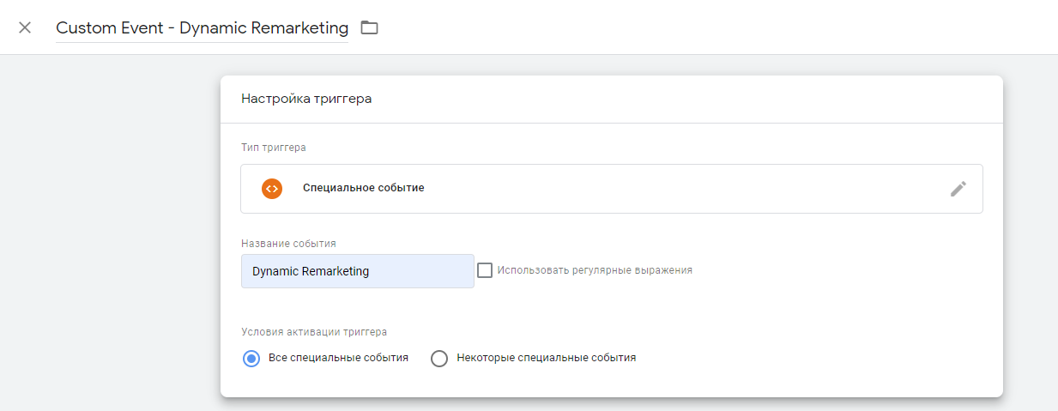Select the "Все специальные события" radio button

(251, 359)
